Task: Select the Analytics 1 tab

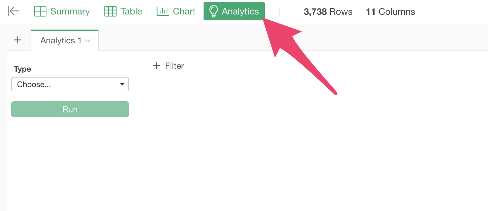Action: pos(65,40)
